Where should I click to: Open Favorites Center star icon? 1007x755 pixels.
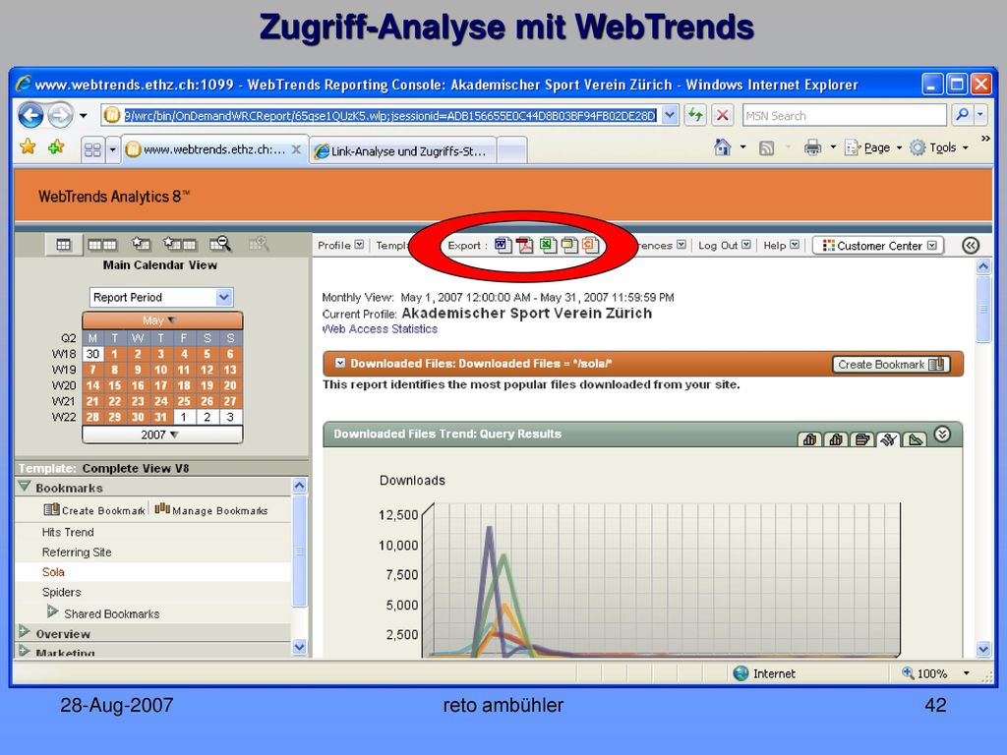click(x=28, y=147)
